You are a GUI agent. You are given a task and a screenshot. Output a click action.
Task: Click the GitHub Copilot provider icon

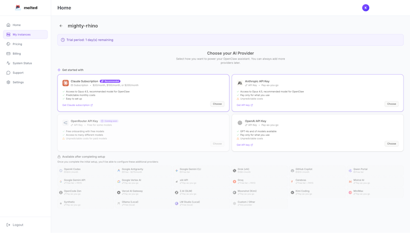[x=292, y=171]
